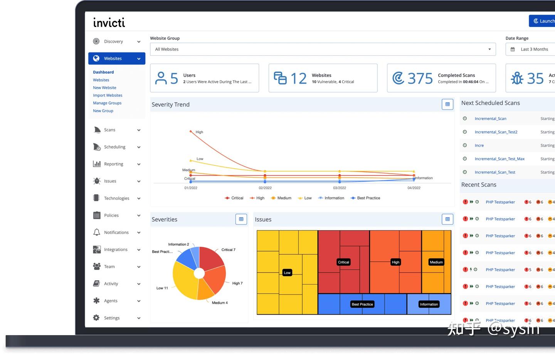Screen dimensions: 555x354
Task: Open the Incremental_Scan_Test_Max scheduled scan link
Action: pos(499,159)
